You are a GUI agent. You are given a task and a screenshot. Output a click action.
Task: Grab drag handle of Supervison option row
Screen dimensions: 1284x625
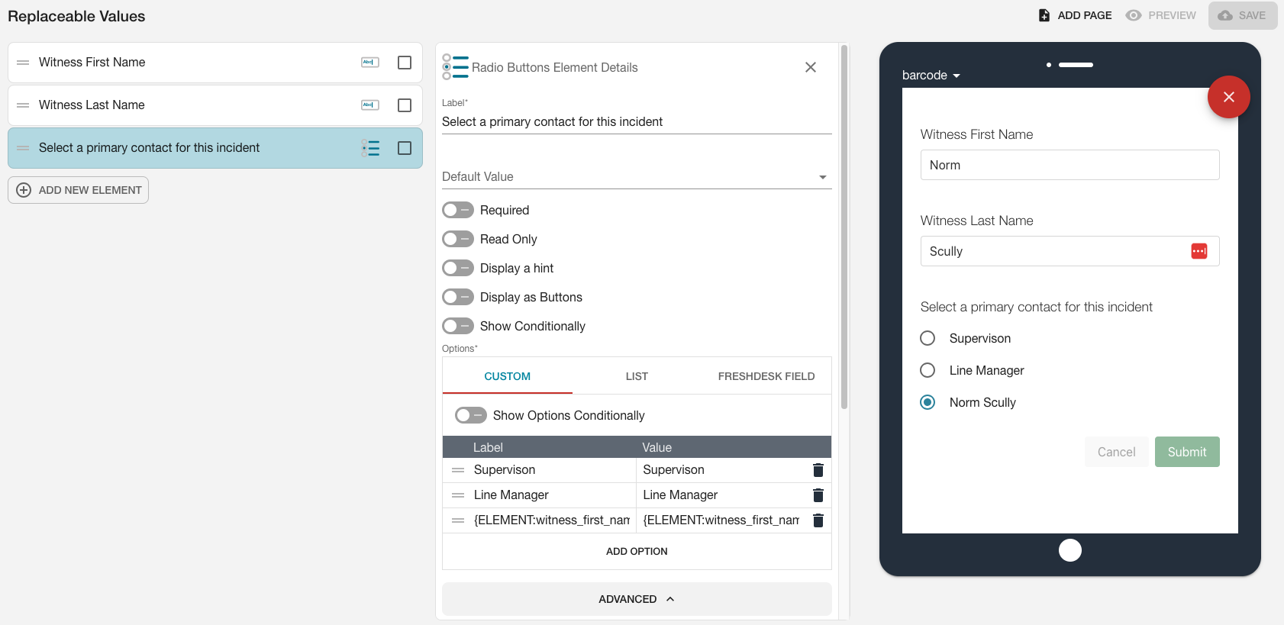(x=458, y=470)
